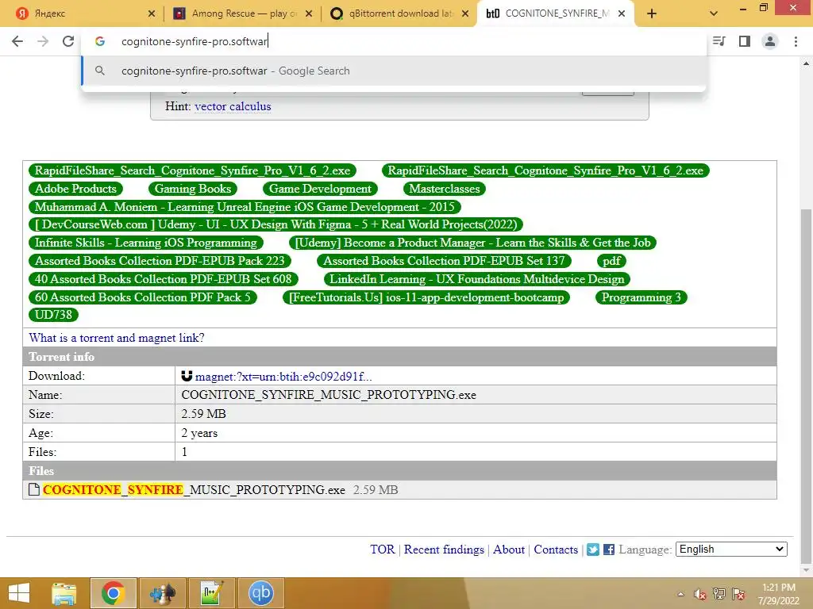Open the Contacts footer link
Viewport: 813px width, 609px height.
point(556,550)
